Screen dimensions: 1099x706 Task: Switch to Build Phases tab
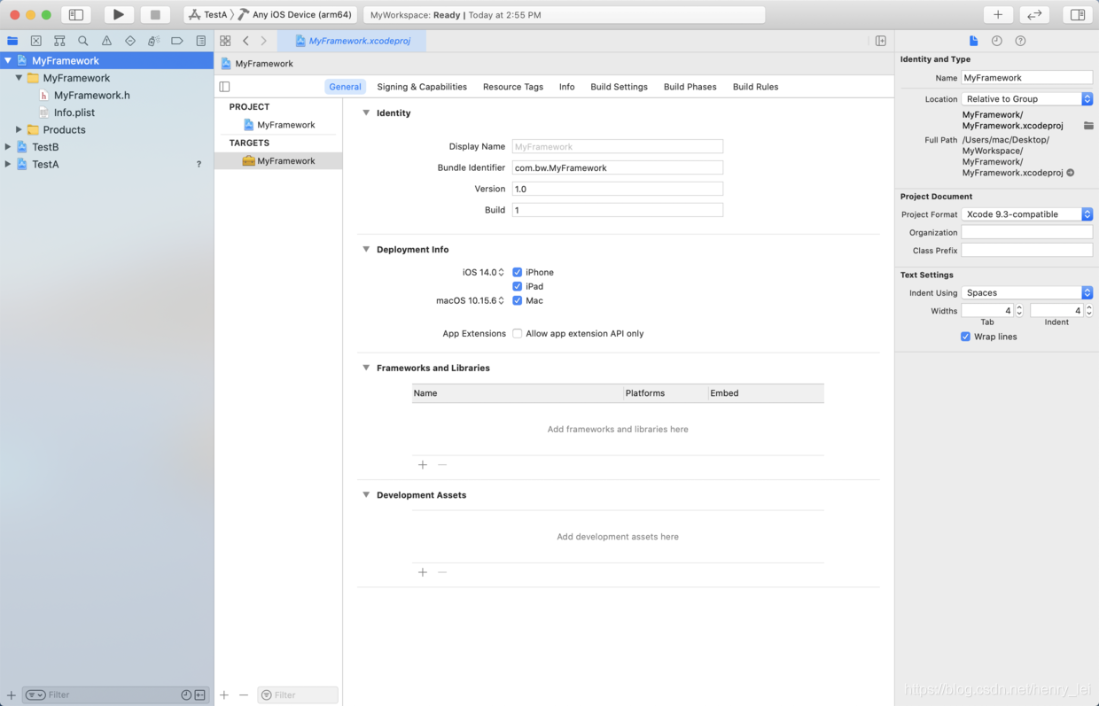690,87
